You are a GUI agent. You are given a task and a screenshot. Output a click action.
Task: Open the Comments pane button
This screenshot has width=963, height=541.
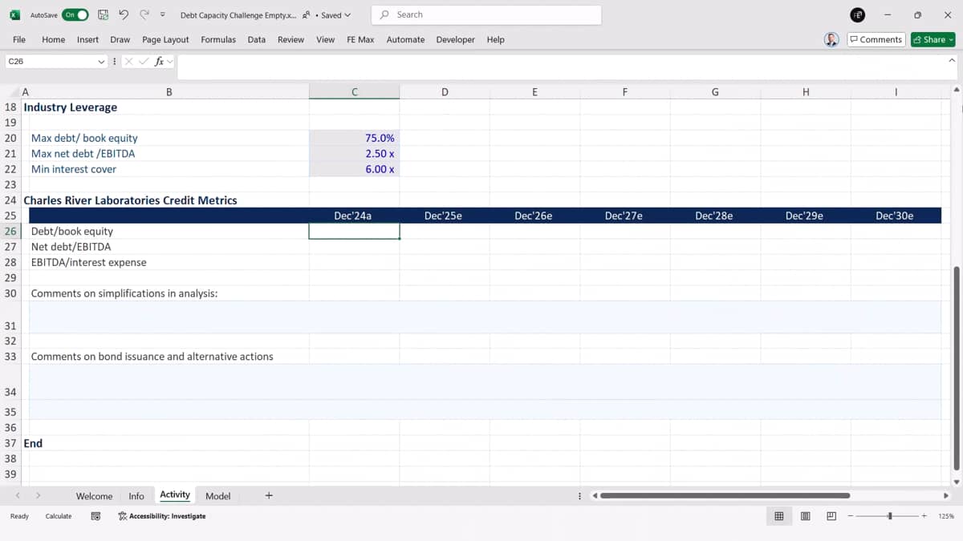coord(876,39)
